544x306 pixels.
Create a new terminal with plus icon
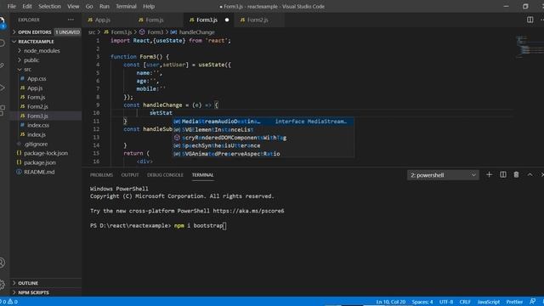(490, 175)
